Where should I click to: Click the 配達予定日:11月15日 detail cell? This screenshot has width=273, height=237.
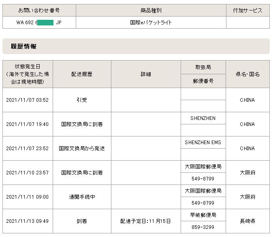pyautogui.click(x=146, y=221)
